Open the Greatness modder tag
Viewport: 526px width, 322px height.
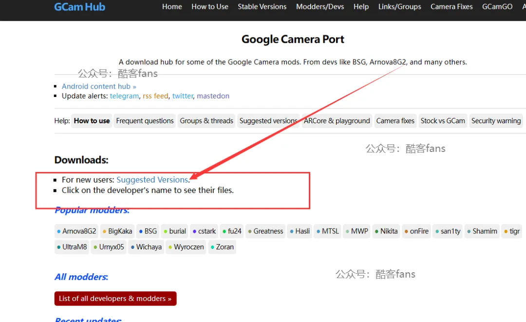265,231
